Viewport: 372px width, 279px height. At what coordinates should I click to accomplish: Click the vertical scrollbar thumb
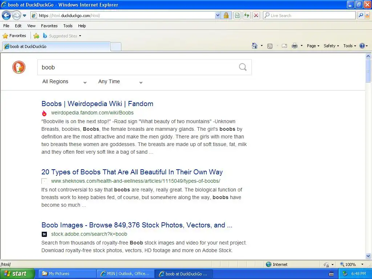tap(368, 71)
